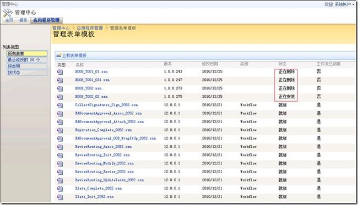Open ReviewRouting_Modify_2052.xsn
The height and width of the screenshot is (205, 358).
(105, 163)
